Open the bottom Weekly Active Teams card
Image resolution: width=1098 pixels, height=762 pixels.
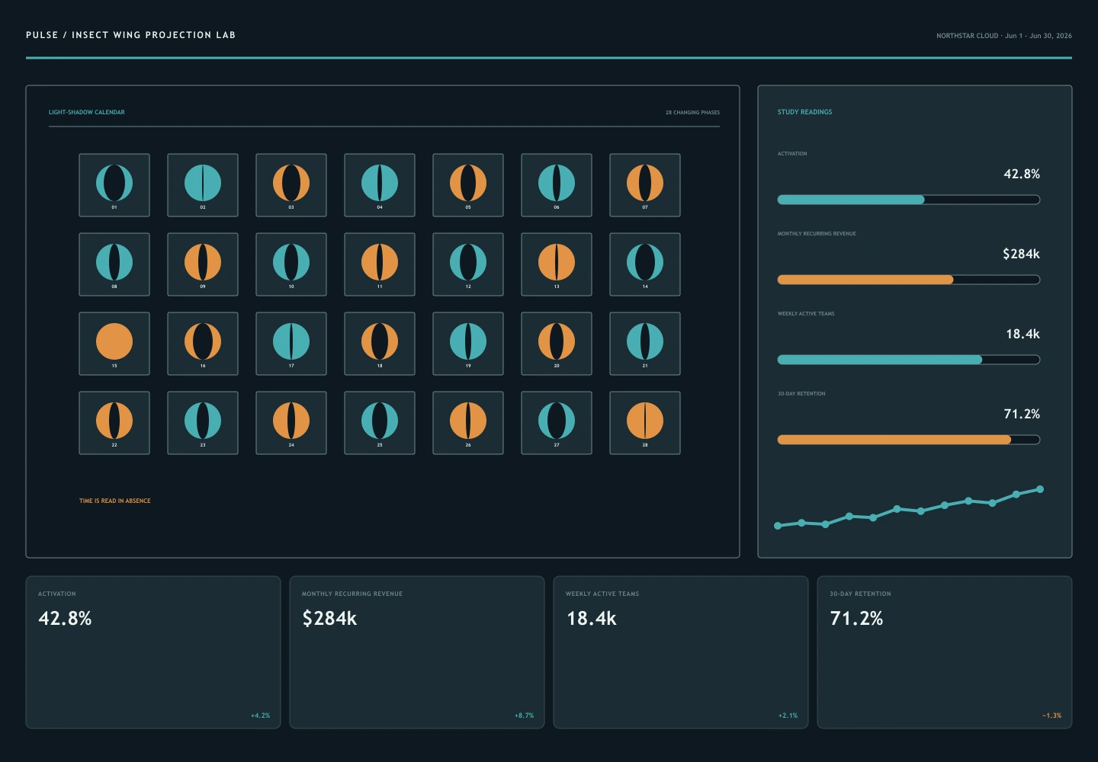681,652
